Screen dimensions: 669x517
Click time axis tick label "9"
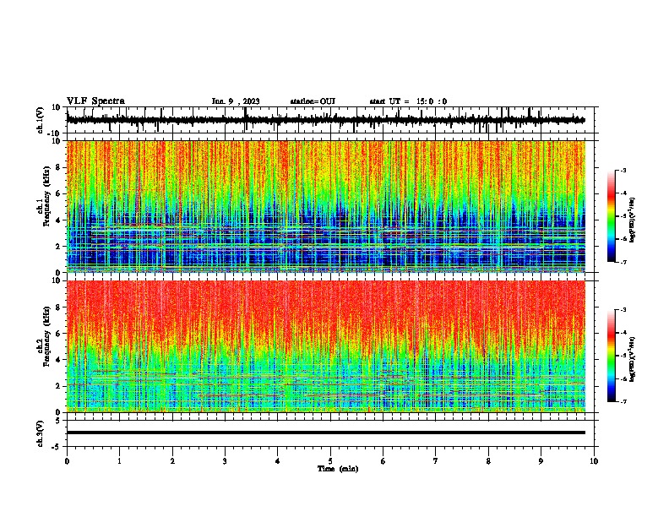[541, 461]
